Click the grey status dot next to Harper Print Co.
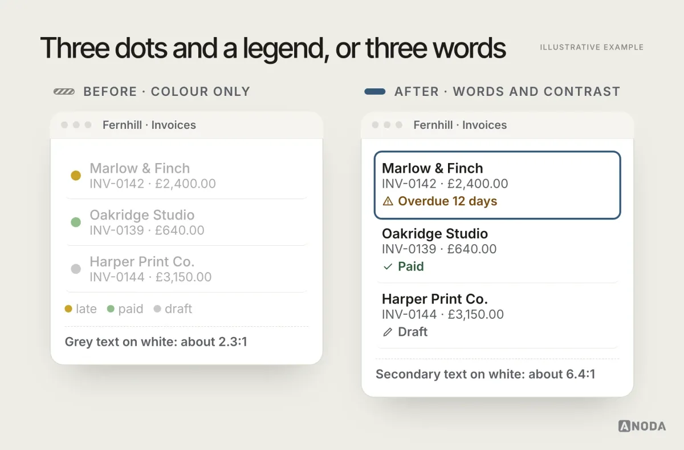The height and width of the screenshot is (450, 684). click(76, 269)
